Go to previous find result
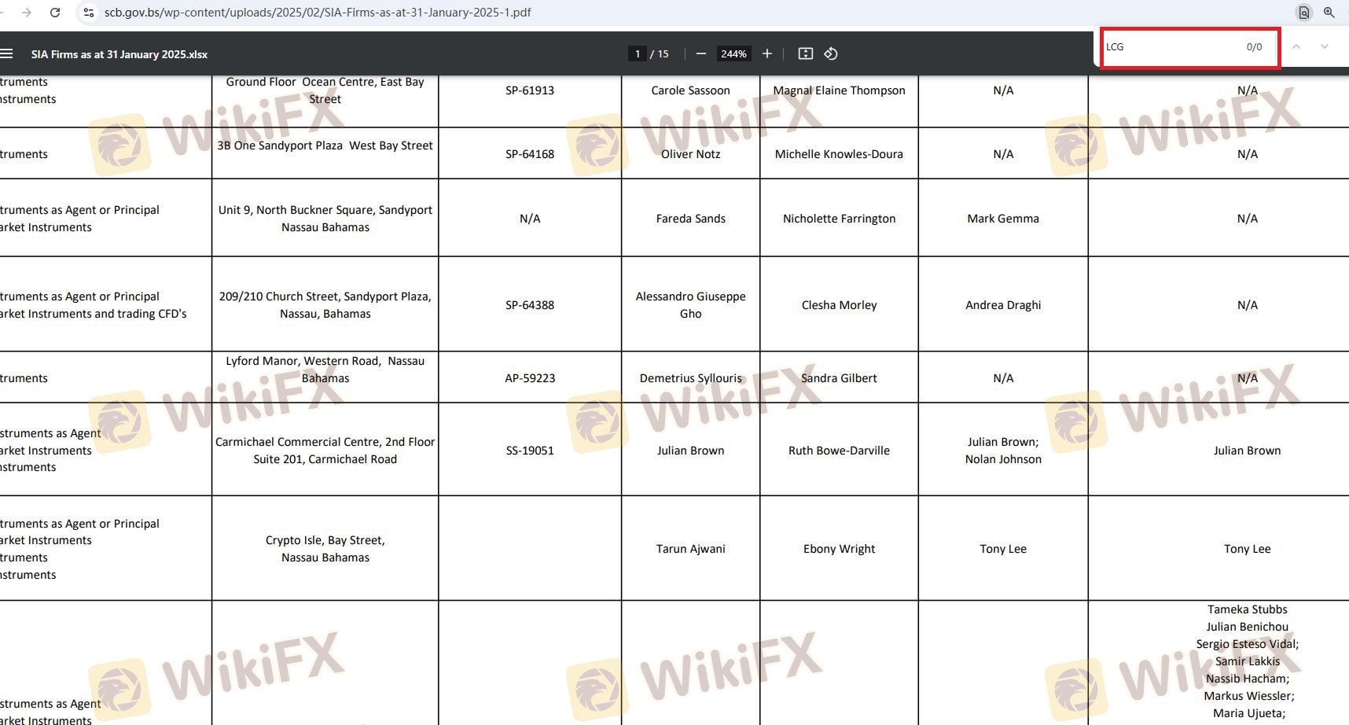 [x=1296, y=47]
